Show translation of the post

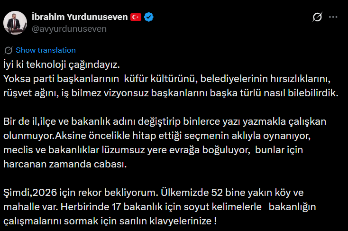pyautogui.click(x=46, y=50)
